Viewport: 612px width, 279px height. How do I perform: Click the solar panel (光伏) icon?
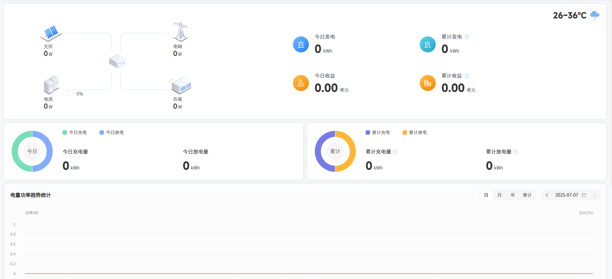coord(51,33)
